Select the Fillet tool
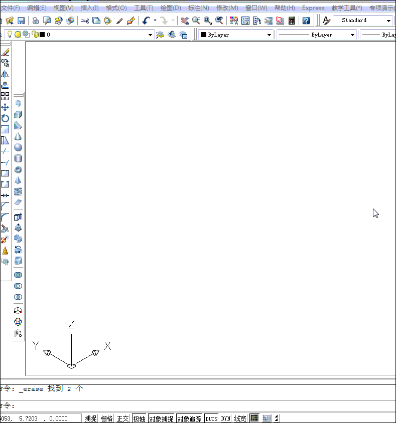Screen dimensions: 396x423 pyautogui.click(x=5, y=218)
